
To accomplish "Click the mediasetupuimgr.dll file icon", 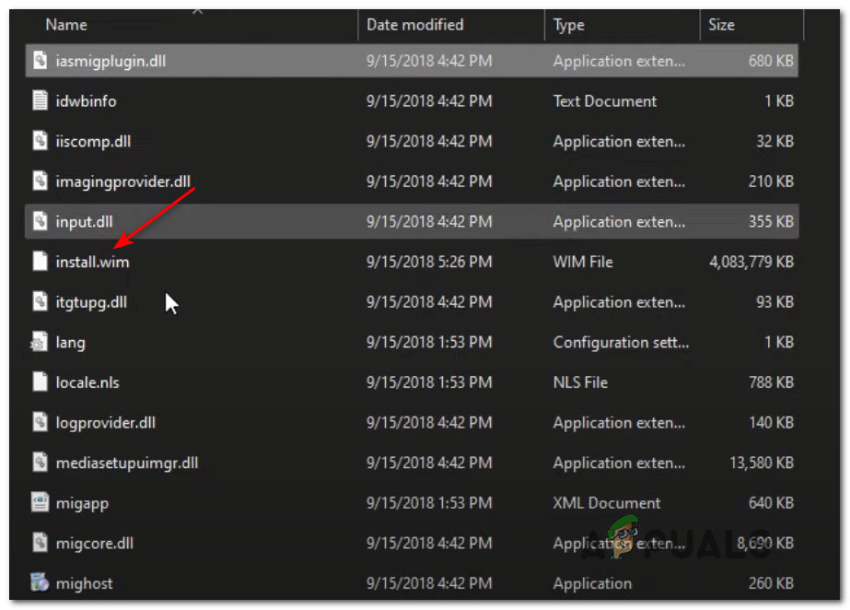I will pyautogui.click(x=41, y=462).
